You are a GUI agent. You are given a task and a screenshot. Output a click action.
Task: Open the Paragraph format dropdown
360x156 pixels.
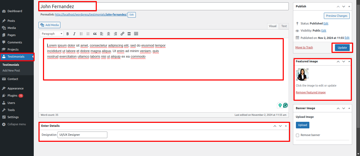[x=52, y=34]
